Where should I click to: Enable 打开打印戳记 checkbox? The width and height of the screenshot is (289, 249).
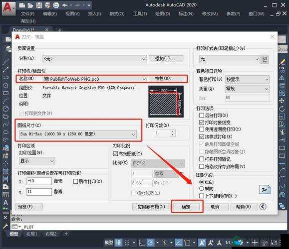[x=202, y=159]
